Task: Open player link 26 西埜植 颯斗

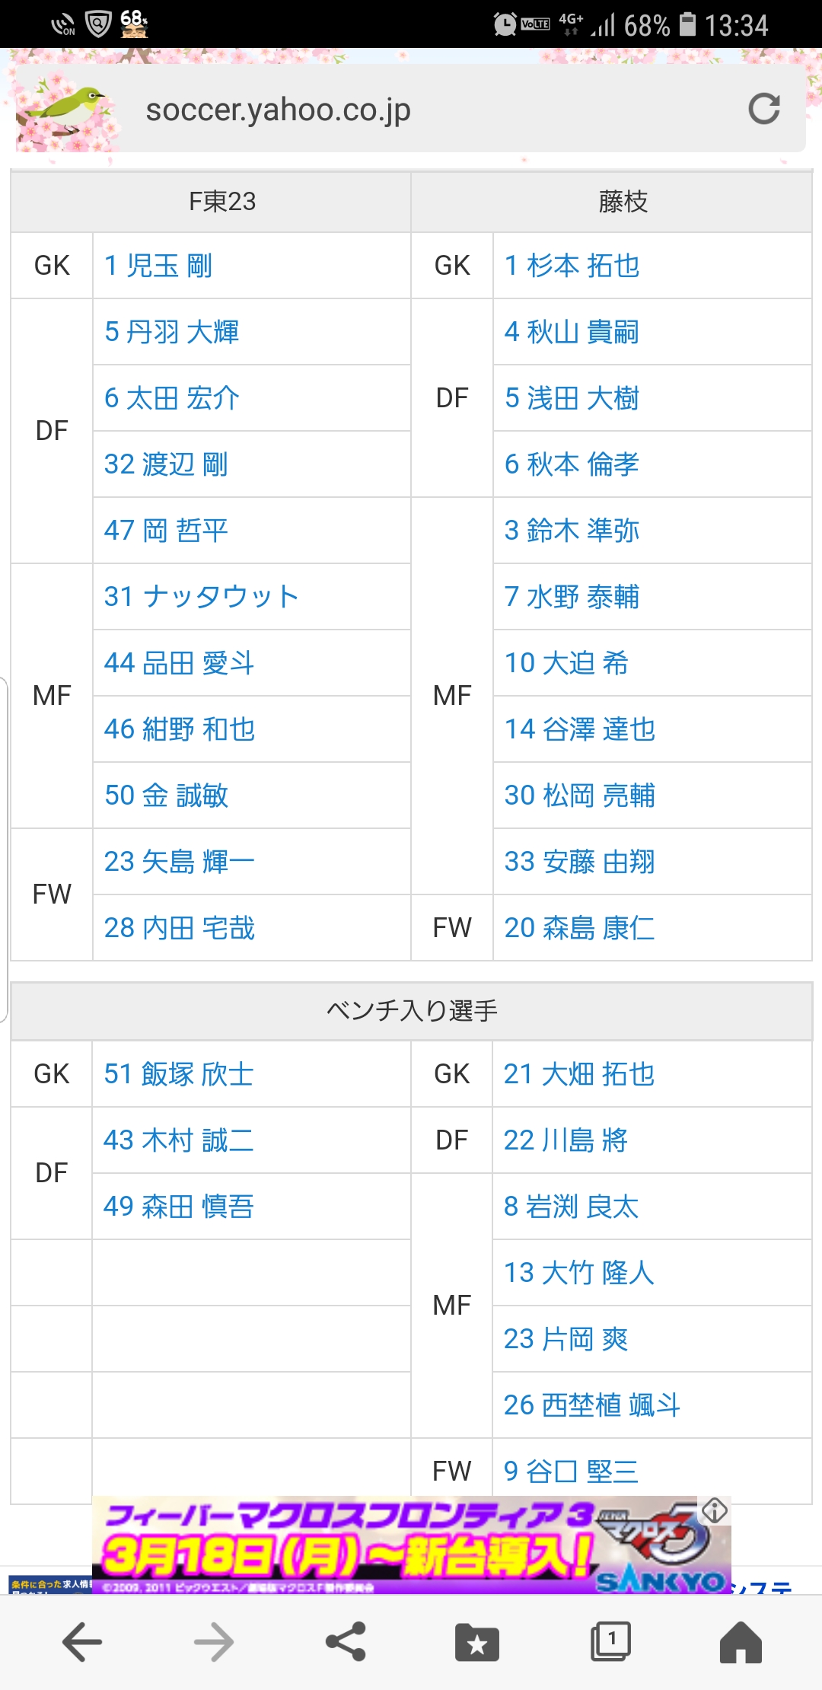Action: point(591,1405)
